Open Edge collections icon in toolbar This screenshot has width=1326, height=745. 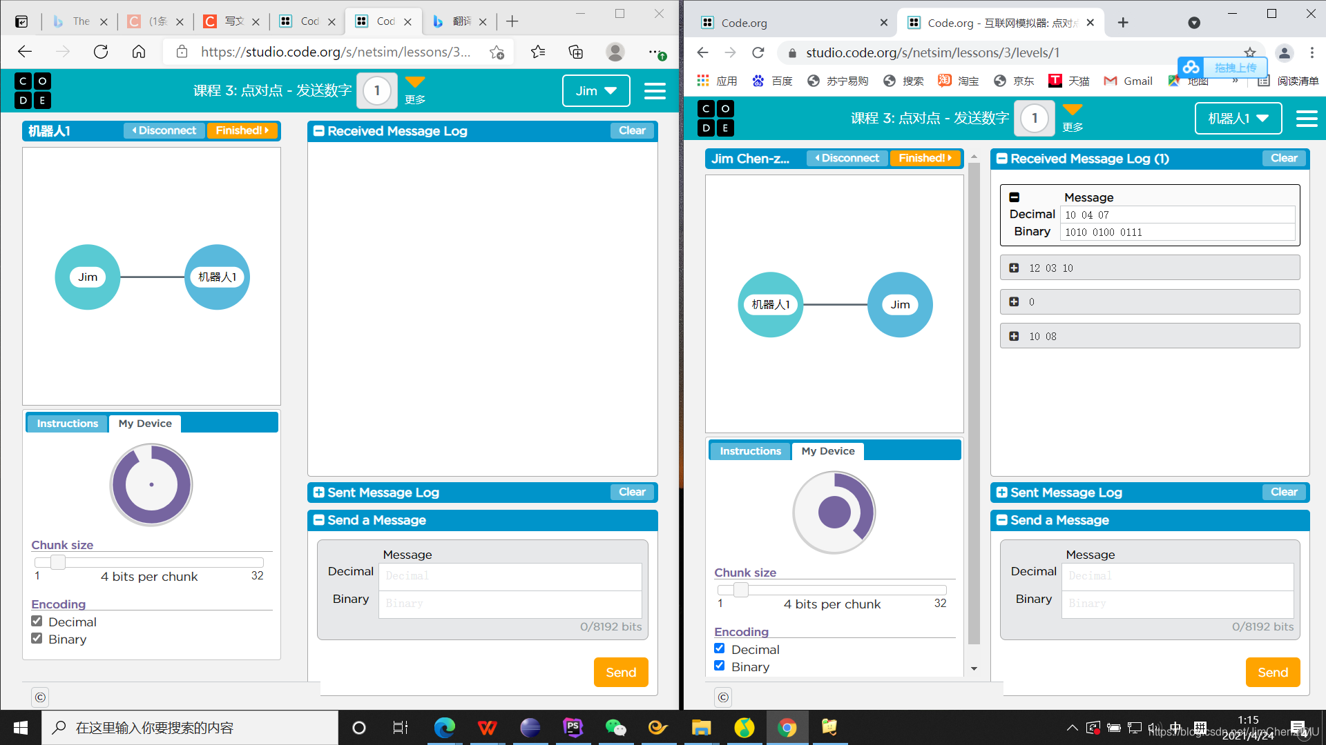[575, 52]
